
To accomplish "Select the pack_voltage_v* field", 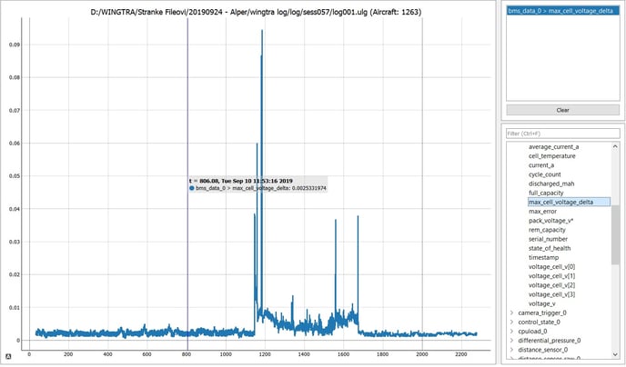I will pyautogui.click(x=550, y=221).
